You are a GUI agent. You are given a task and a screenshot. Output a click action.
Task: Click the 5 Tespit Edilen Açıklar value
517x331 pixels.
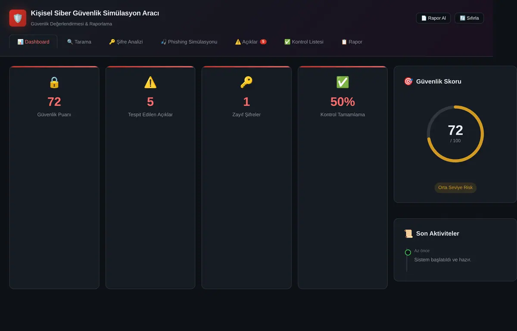coord(150,102)
